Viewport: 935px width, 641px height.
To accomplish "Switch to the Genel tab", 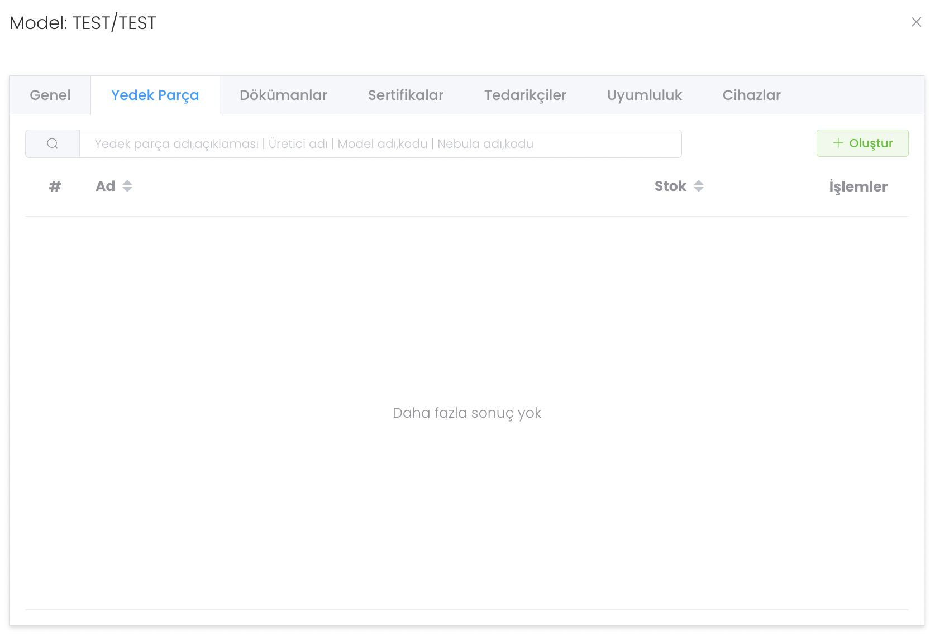I will point(50,95).
